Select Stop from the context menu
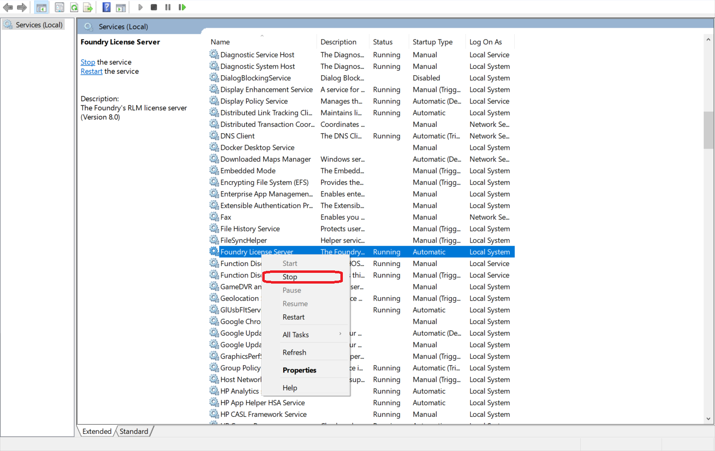715x451 pixels. (x=290, y=277)
